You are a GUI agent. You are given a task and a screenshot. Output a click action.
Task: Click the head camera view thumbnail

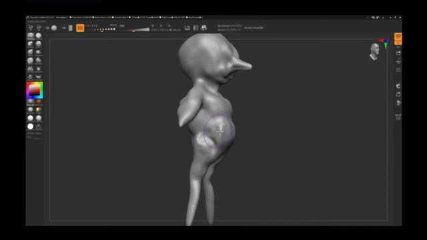(375, 51)
